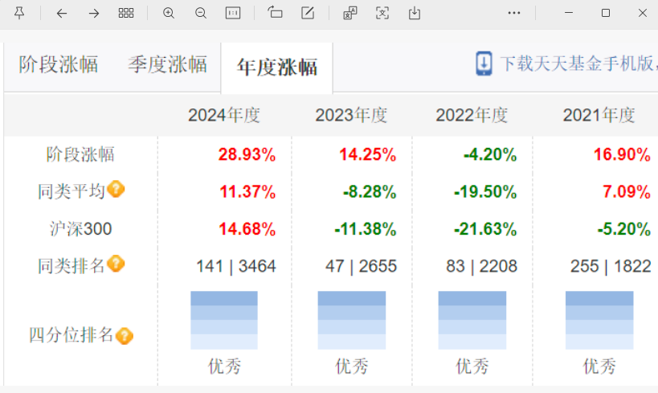Screen dimensions: 658x393
Task: Select the 2024年度 column header
Action: (224, 115)
